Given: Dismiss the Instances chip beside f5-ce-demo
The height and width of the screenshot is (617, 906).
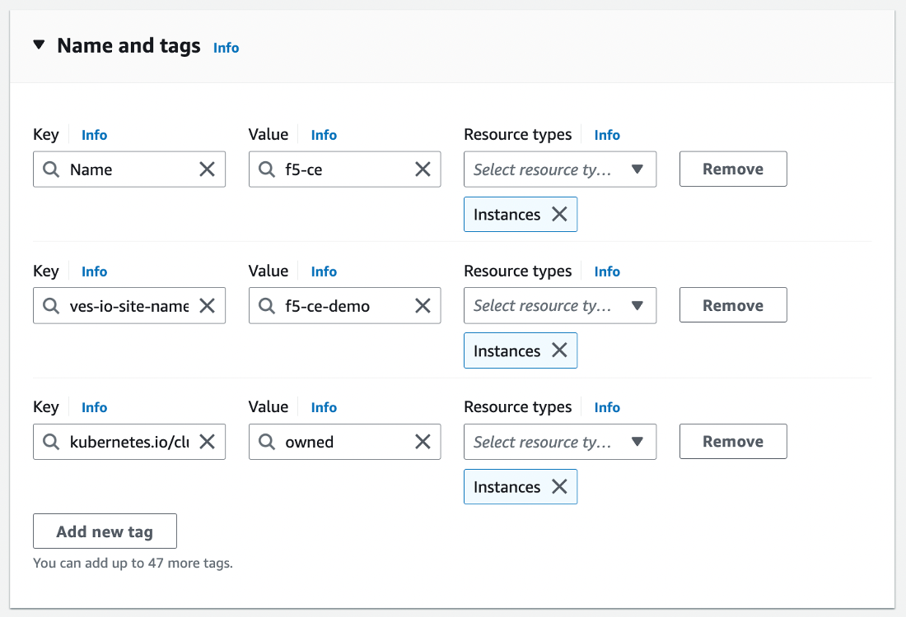Looking at the screenshot, I should pos(559,350).
